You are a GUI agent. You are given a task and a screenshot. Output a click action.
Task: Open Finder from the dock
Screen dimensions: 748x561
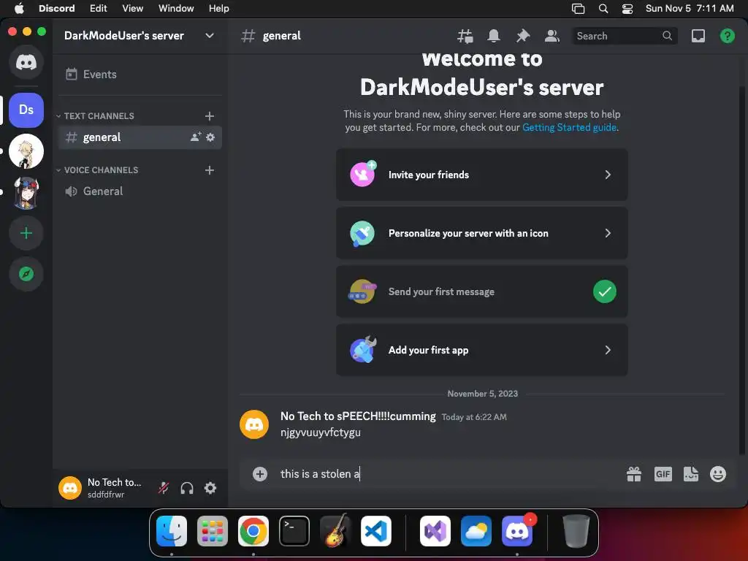172,531
